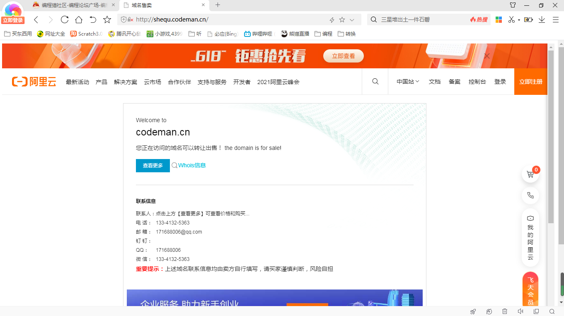Click 立即查看 on the 618 banner
This screenshot has width=564, height=316.
[x=344, y=56]
